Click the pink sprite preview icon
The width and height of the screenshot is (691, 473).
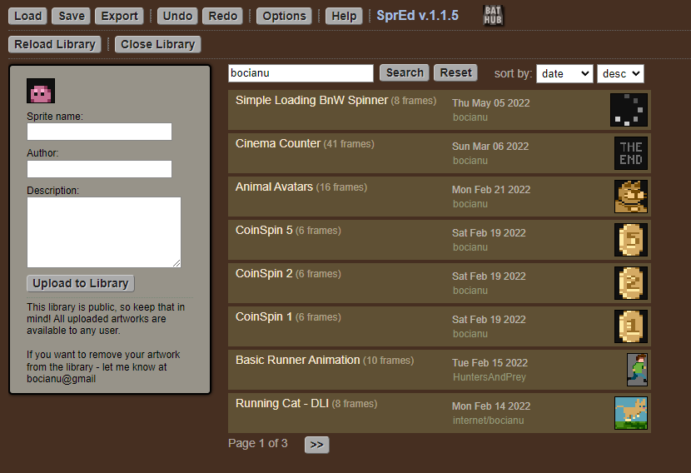tap(41, 91)
